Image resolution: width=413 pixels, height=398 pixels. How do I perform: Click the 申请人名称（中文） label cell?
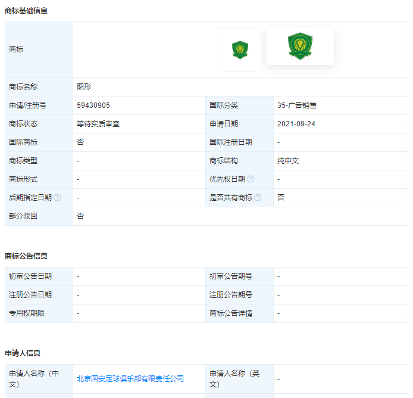(39, 379)
